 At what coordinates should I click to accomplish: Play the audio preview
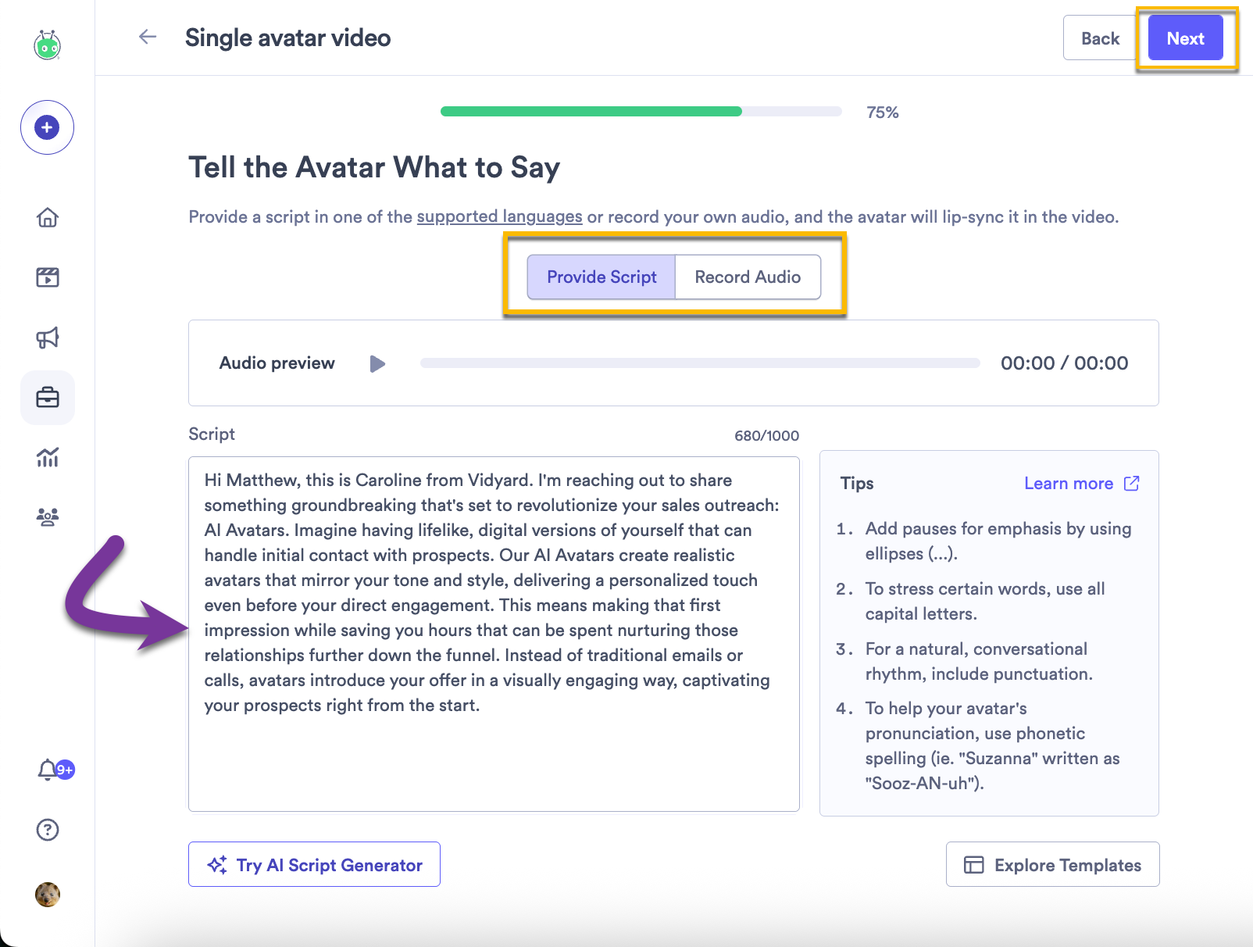[x=377, y=363]
